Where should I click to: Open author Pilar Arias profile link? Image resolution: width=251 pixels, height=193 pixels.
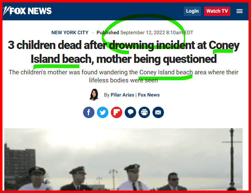coord(122,95)
